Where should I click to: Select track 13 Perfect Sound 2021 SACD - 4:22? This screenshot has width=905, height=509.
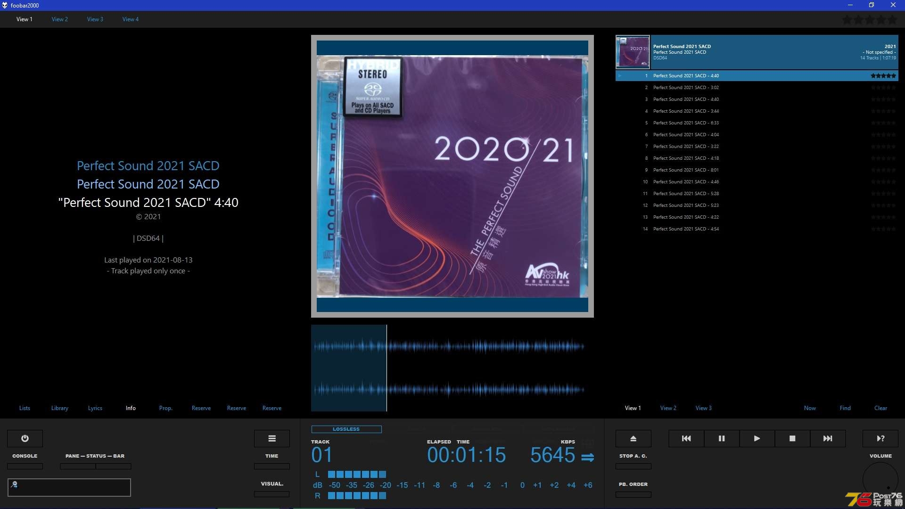(x=757, y=217)
